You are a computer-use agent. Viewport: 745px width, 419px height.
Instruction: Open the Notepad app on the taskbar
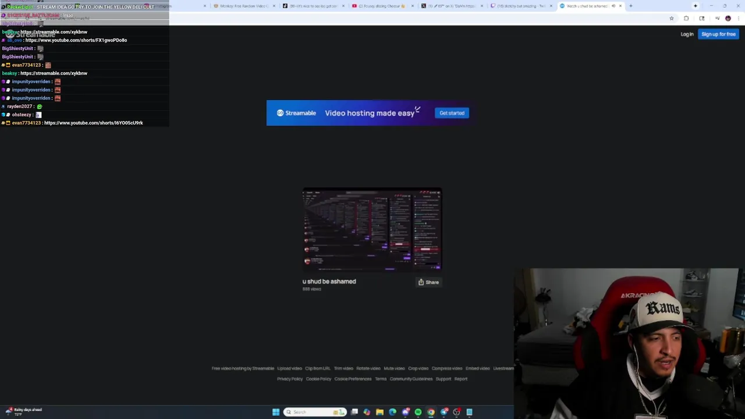469,412
